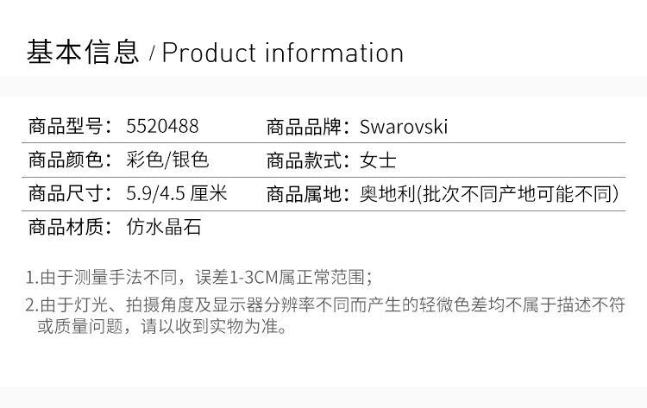Image resolution: width=647 pixels, height=408 pixels.
Task: Click the 5.9/4.5 厘米 size value
Action: click(x=177, y=193)
